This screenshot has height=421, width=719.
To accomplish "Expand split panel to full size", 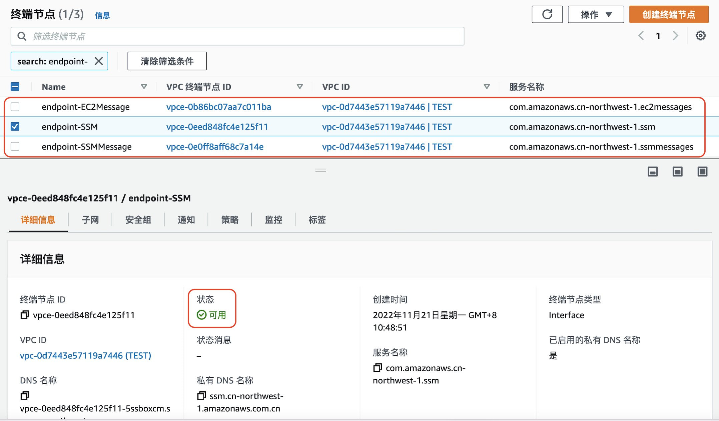I will [x=702, y=172].
